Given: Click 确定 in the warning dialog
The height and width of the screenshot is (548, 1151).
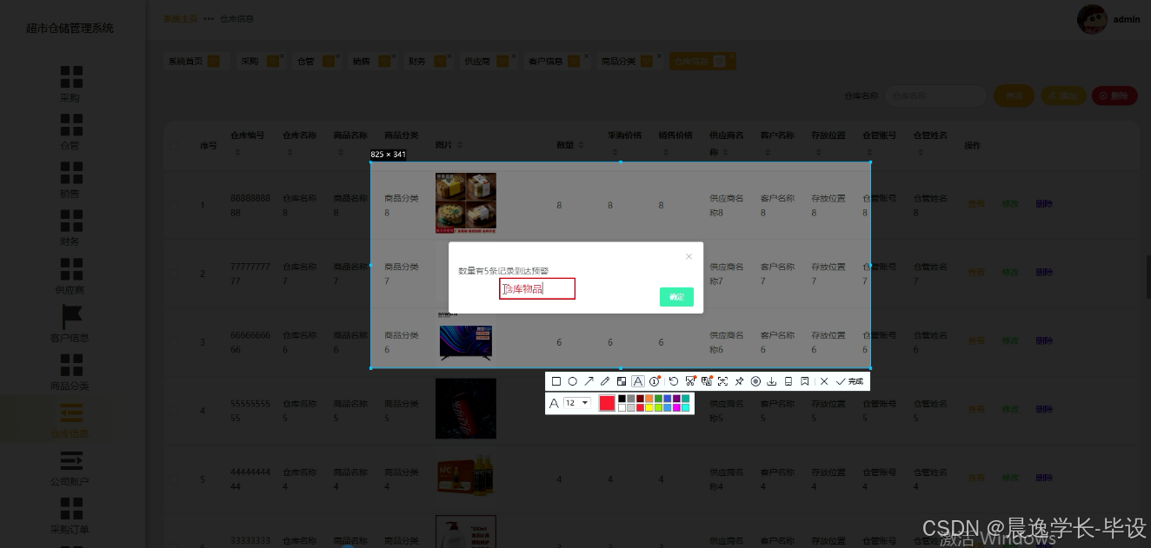Looking at the screenshot, I should (x=676, y=297).
